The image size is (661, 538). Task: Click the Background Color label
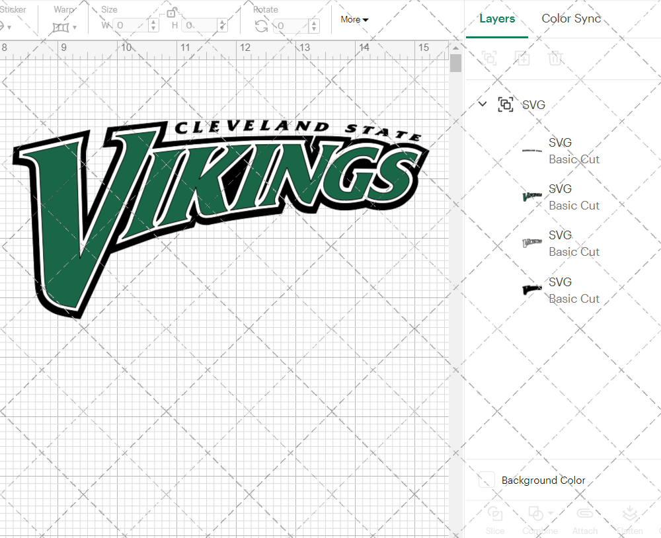click(x=543, y=480)
